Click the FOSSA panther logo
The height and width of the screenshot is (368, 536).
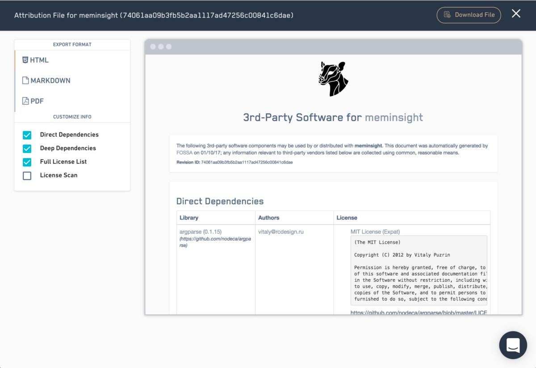coord(333,79)
